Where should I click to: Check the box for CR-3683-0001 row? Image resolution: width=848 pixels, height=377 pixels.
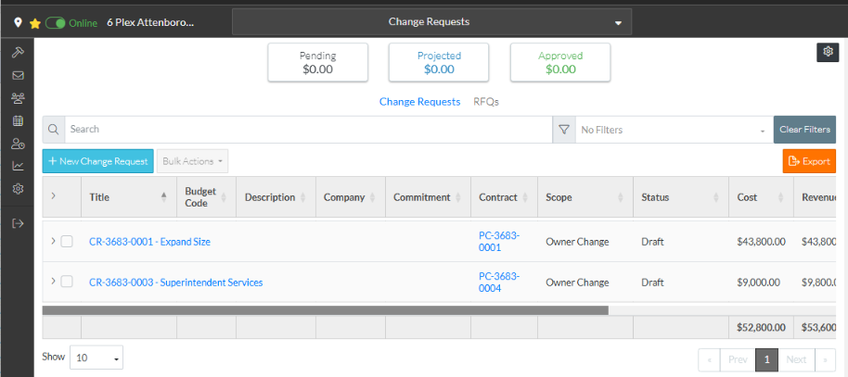[67, 242]
